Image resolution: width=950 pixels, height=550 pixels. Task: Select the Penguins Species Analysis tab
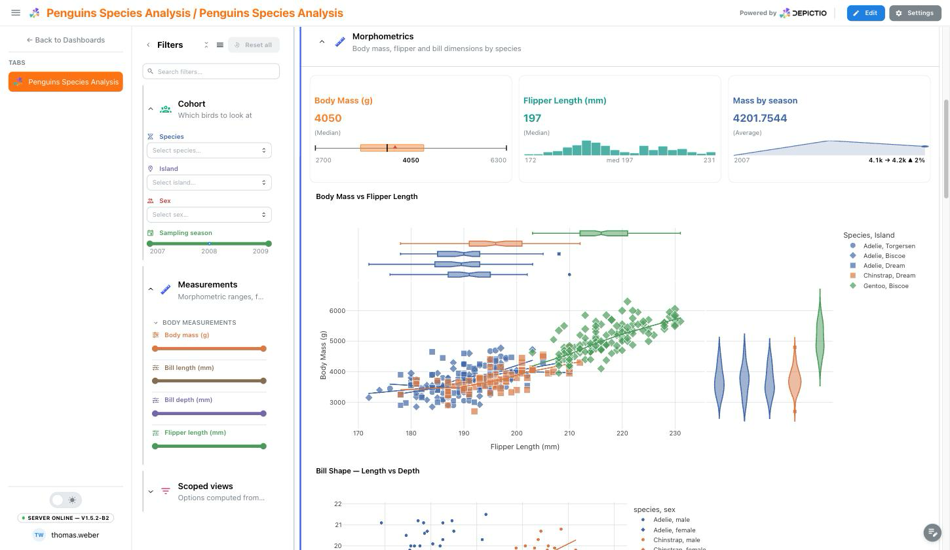click(66, 82)
